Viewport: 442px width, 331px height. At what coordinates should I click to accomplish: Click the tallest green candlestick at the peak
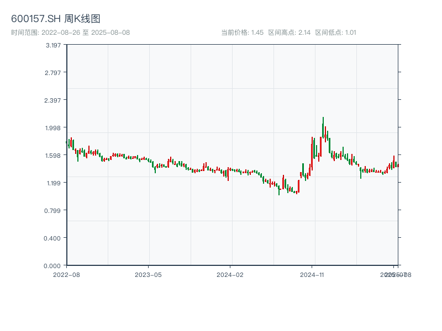323,127
